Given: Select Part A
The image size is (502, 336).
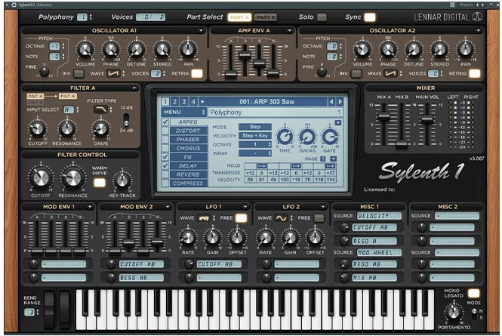Looking at the screenshot, I should tap(239, 17).
